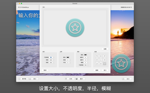The height and width of the screenshot is (93, 150).
Task: Click the 出口 export toolbar button
Action: (127, 79)
